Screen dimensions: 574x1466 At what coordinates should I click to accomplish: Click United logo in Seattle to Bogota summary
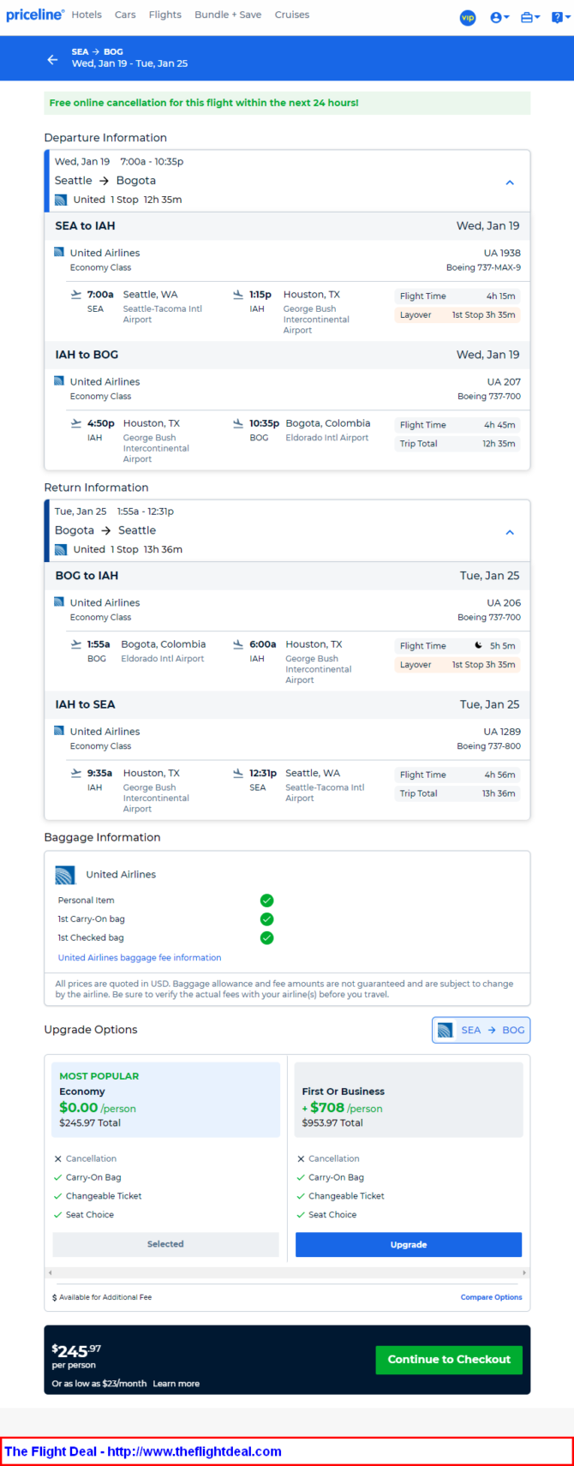click(x=61, y=200)
